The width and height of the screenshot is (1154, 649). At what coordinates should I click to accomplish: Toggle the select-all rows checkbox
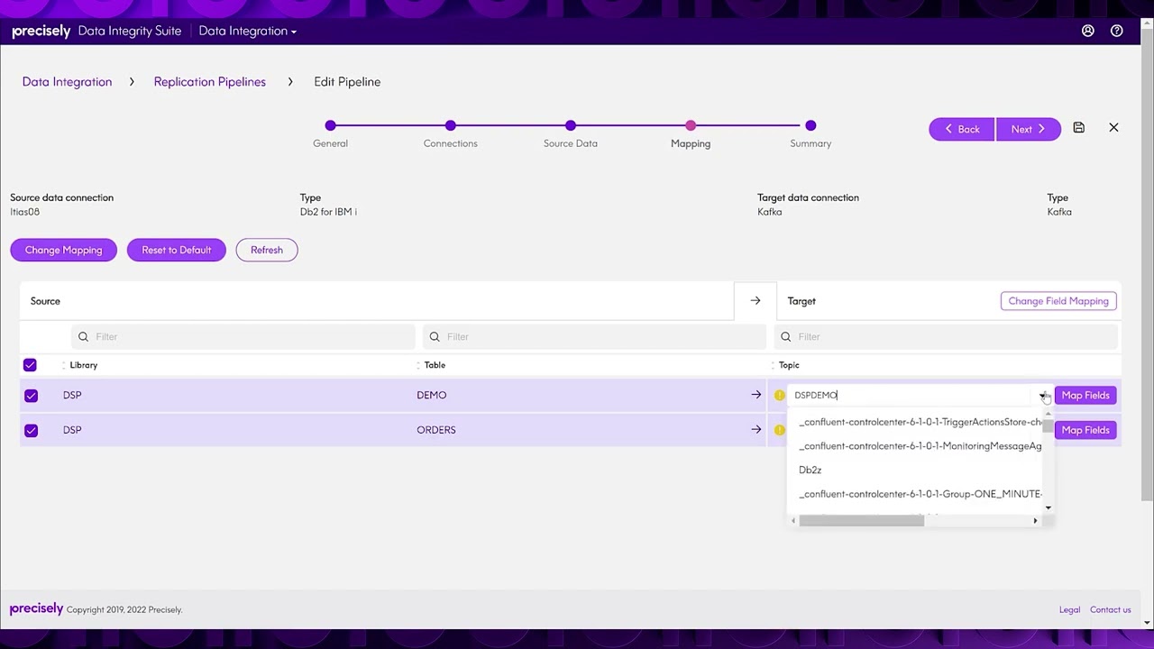(30, 365)
